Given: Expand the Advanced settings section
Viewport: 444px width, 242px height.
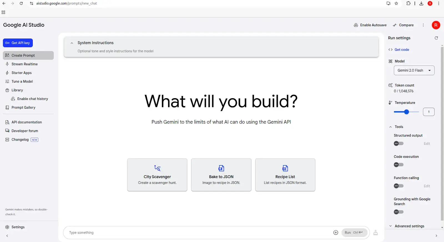Looking at the screenshot, I should point(407,226).
